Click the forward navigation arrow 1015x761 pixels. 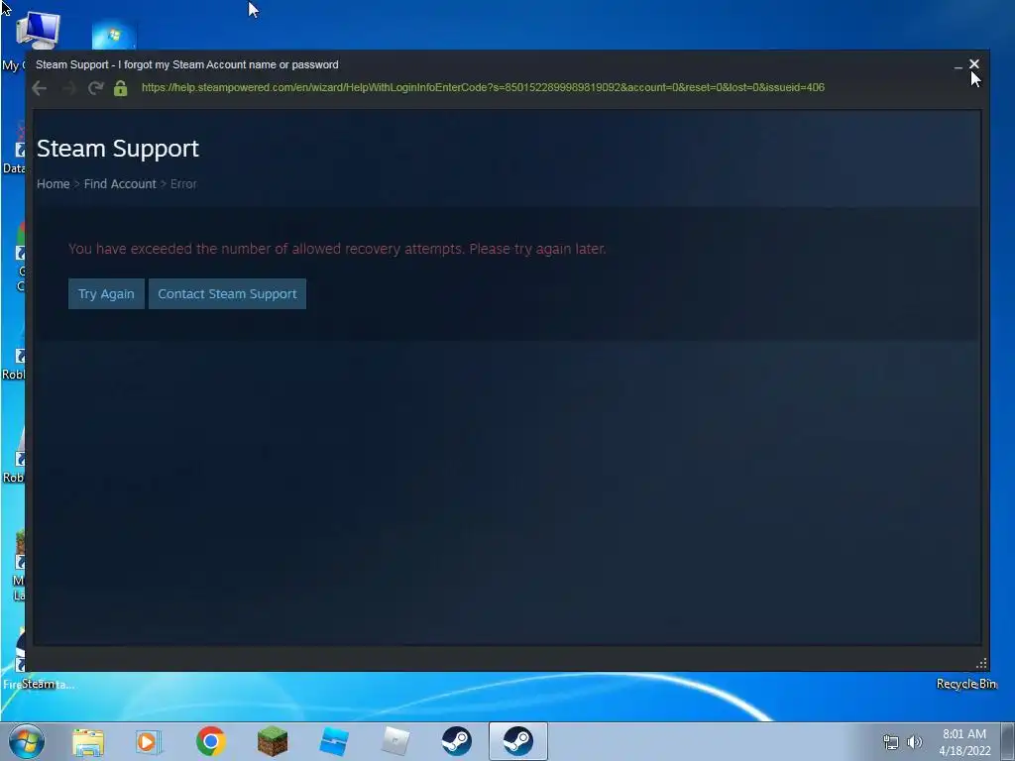(68, 88)
